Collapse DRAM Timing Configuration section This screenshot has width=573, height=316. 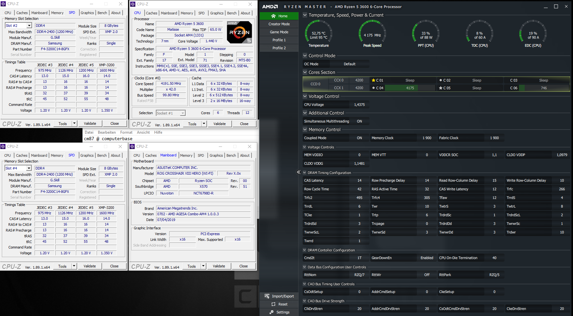pyautogui.click(x=305, y=173)
